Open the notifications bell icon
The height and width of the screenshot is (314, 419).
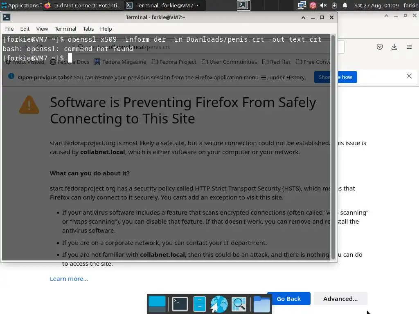pyautogui.click(x=345, y=5)
